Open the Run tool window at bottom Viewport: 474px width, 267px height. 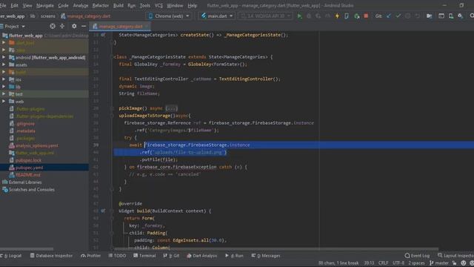click(234, 256)
